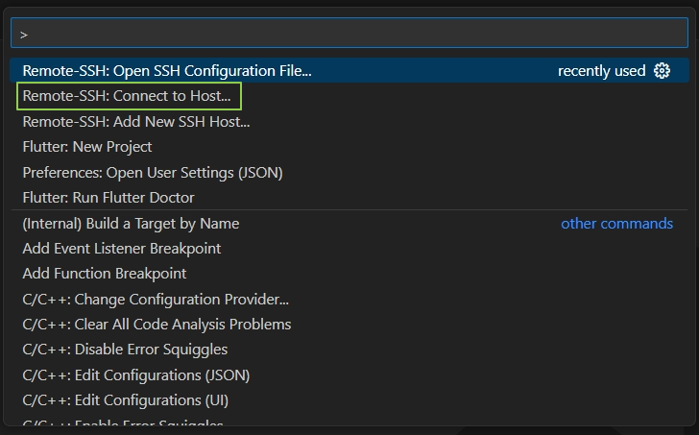Open Preferences: Open User Settings (JSON)
The height and width of the screenshot is (435, 699).
349,173
